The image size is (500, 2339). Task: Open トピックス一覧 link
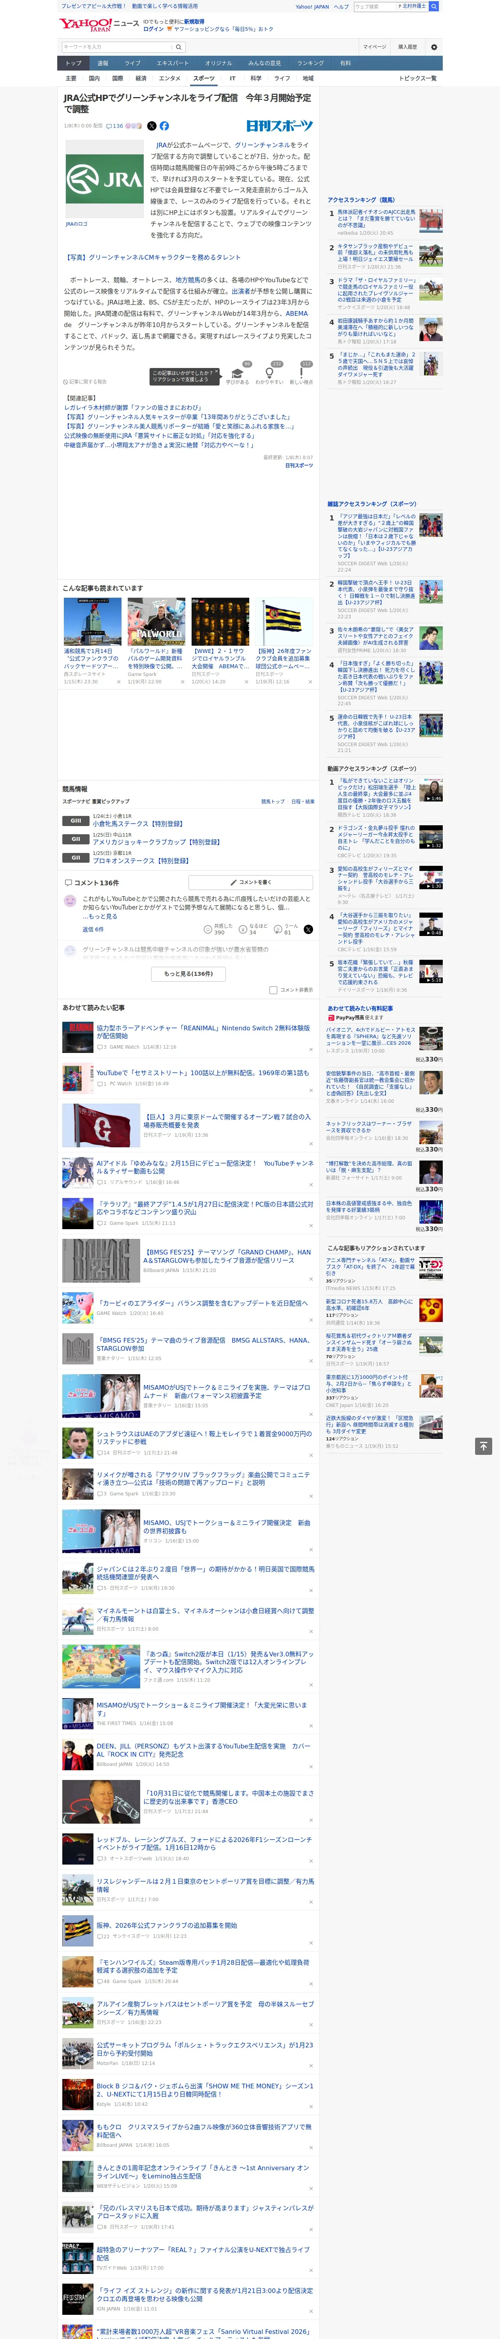click(x=418, y=78)
